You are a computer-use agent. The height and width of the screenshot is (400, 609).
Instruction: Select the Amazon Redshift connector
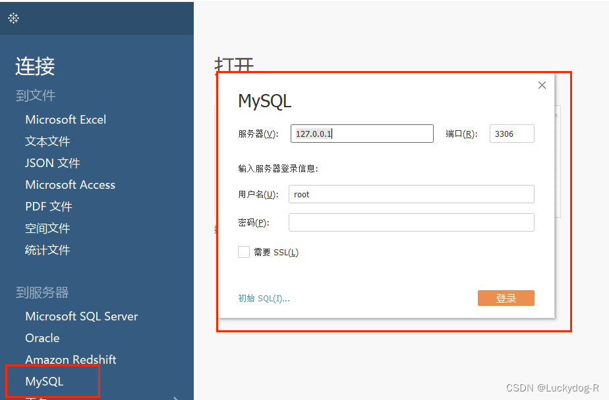tap(71, 360)
